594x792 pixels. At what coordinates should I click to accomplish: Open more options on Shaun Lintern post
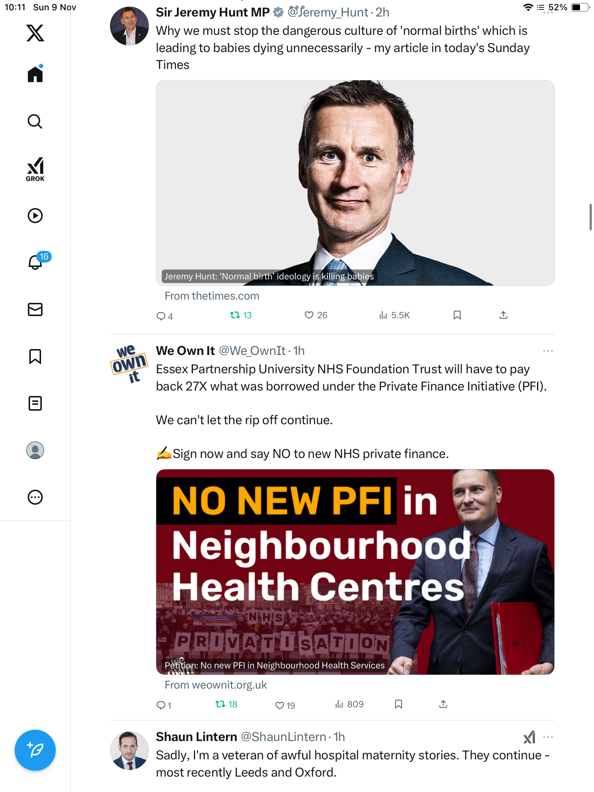click(548, 737)
